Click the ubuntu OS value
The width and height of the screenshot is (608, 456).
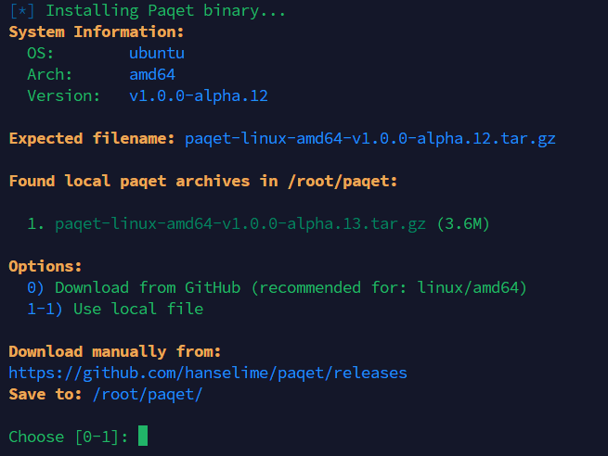157,54
